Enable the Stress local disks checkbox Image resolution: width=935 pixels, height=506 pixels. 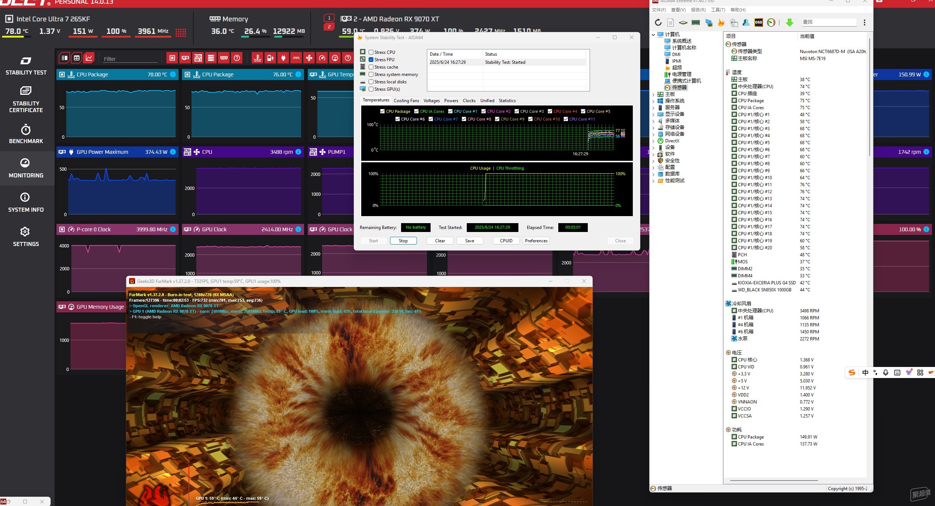[x=371, y=82]
